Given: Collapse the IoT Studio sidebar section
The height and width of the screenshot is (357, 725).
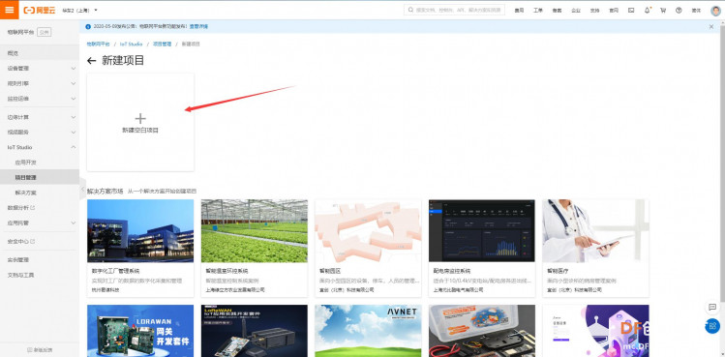Looking at the screenshot, I should (40, 147).
